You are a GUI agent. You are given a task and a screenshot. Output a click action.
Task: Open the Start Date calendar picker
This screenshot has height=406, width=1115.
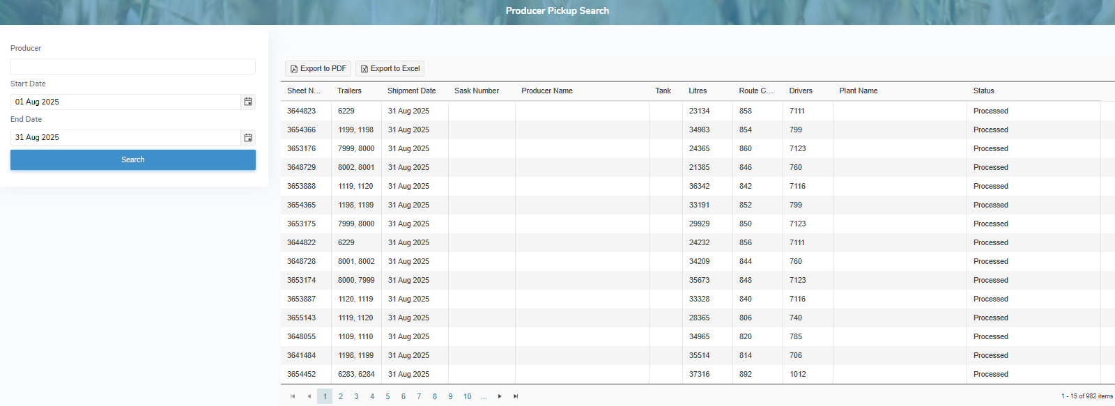(248, 102)
